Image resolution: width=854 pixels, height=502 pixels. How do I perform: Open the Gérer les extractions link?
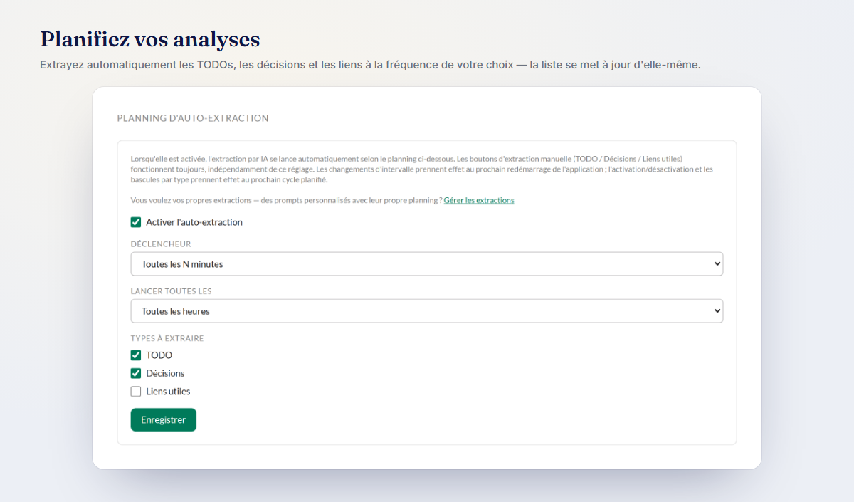coord(479,200)
